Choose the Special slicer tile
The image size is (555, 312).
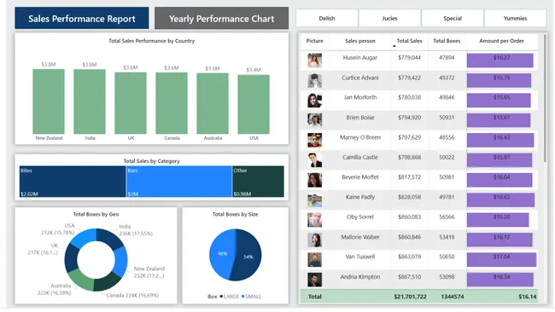point(453,19)
